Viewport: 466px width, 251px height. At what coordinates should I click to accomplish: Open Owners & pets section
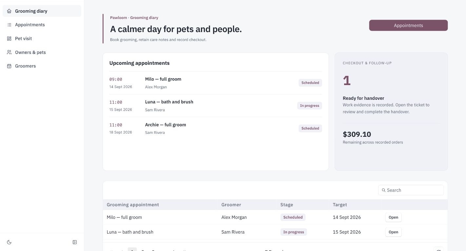(x=42, y=52)
